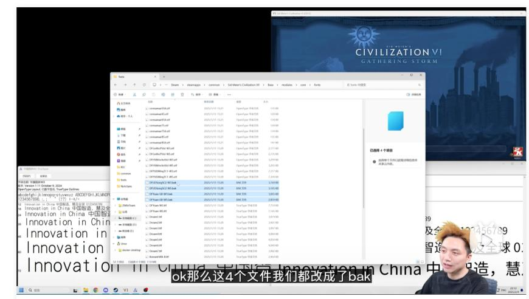Collapse the Linux node in sidebar
This screenshot has width=529, height=299.
click(x=114, y=243)
